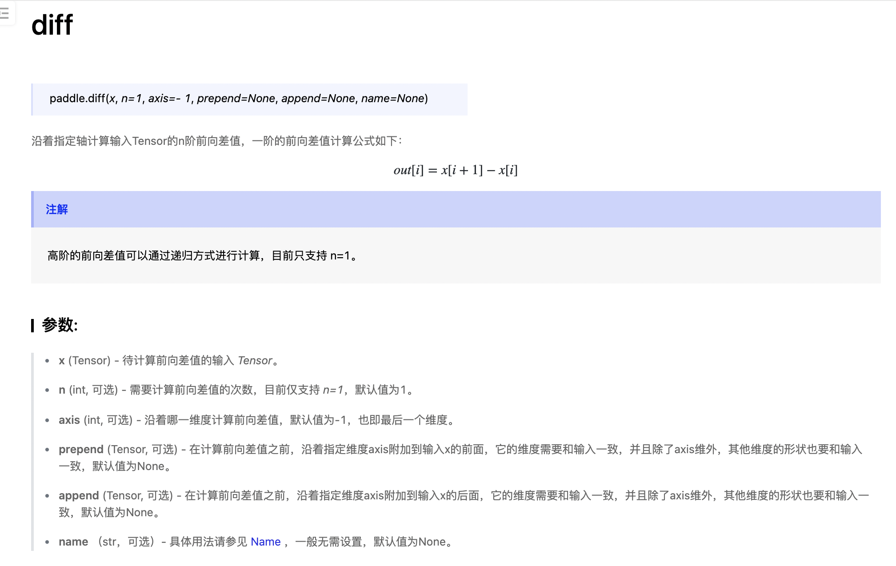The height and width of the screenshot is (566, 896).
Task: Click the intro sentence about 前向差值
Action: point(216,141)
